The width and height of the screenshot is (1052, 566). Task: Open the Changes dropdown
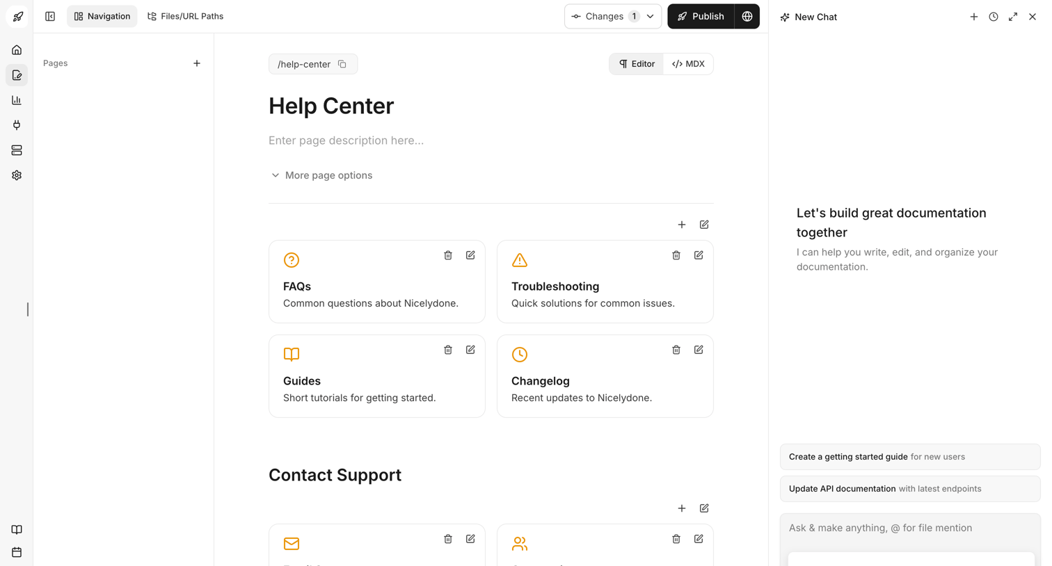click(x=613, y=16)
